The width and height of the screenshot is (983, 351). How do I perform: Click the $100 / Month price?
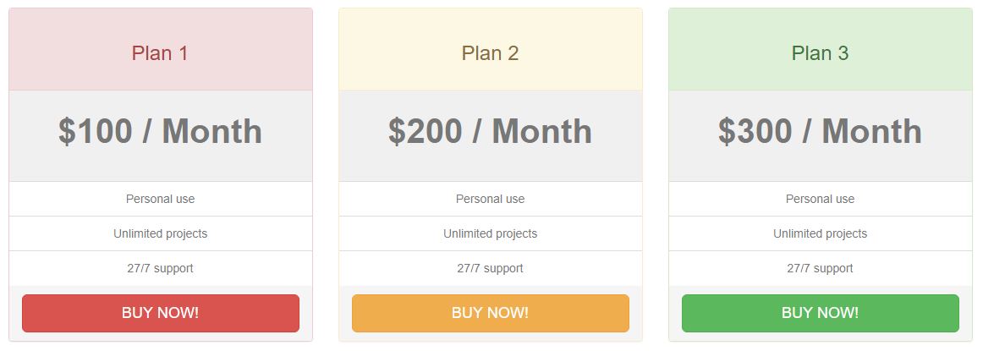click(x=161, y=131)
